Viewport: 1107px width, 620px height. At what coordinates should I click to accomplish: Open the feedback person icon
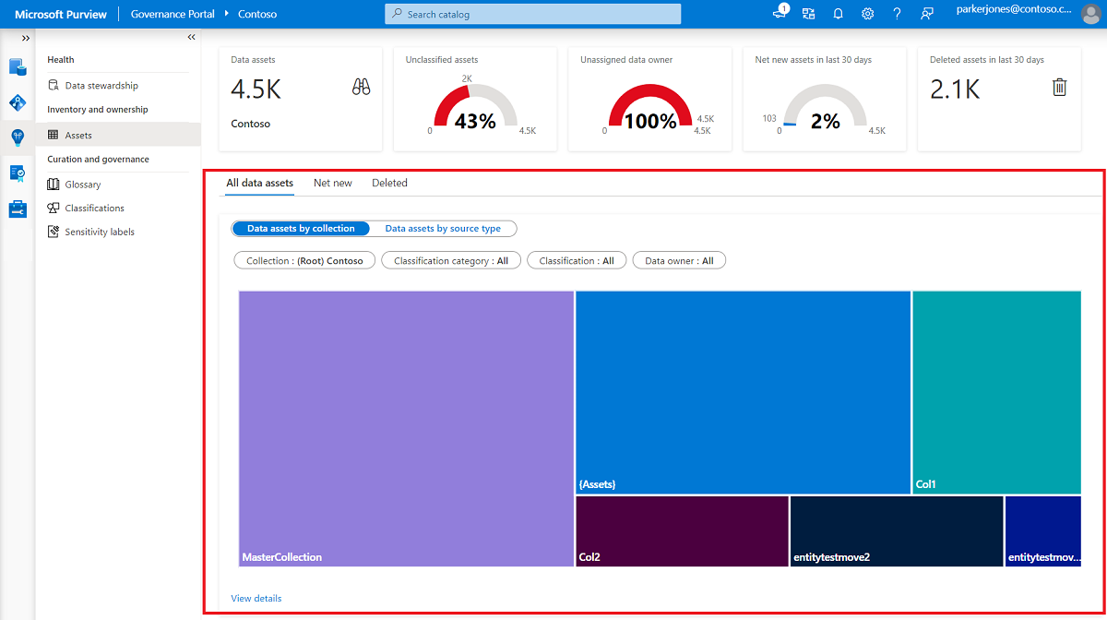point(926,14)
